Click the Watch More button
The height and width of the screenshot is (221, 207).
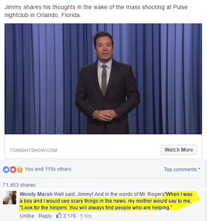pyautogui.click(x=179, y=150)
